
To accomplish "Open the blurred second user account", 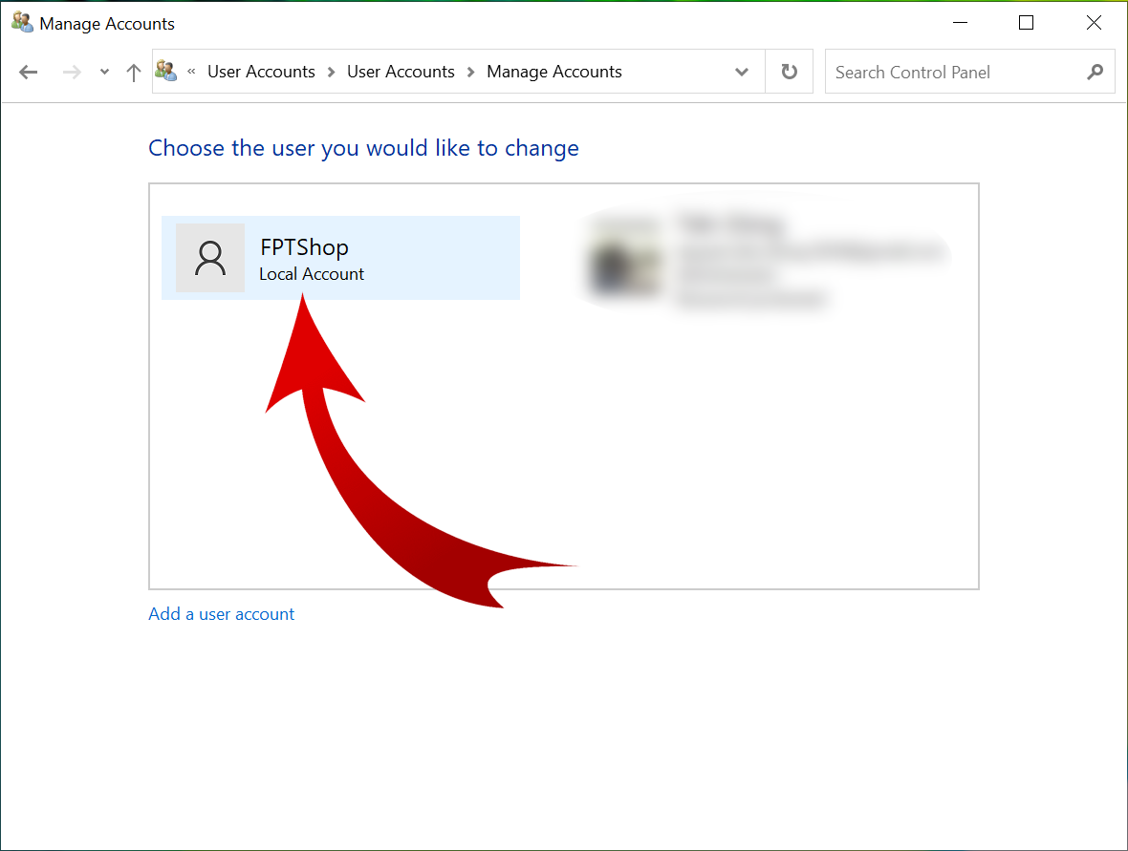I will pos(764,258).
